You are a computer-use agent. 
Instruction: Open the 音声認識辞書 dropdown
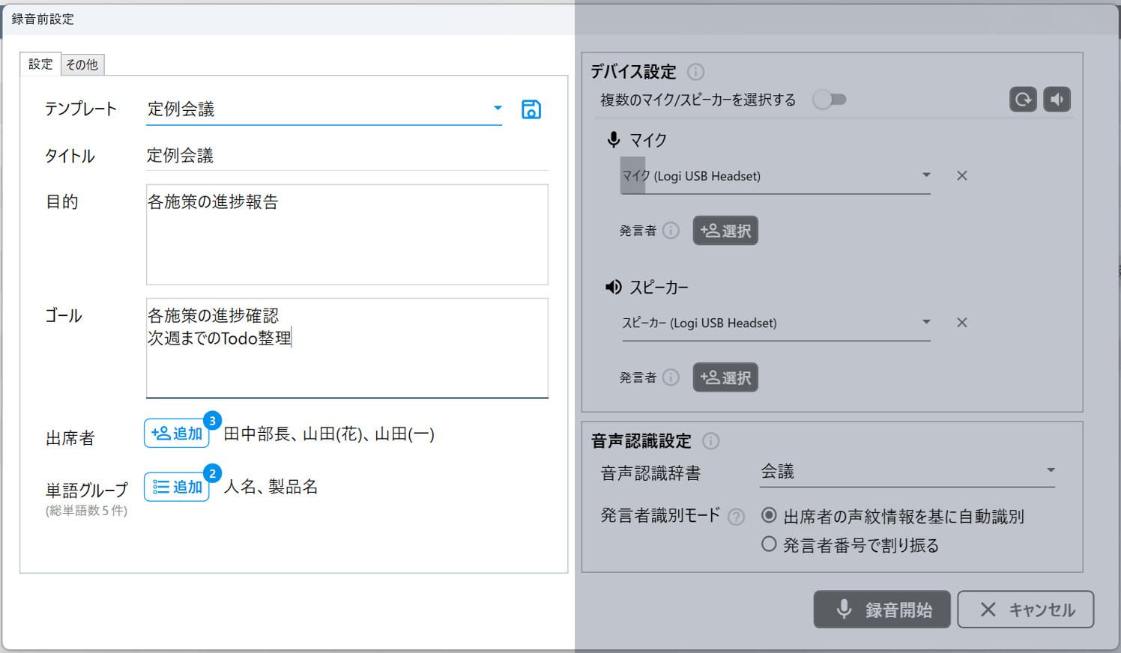[1051, 471]
